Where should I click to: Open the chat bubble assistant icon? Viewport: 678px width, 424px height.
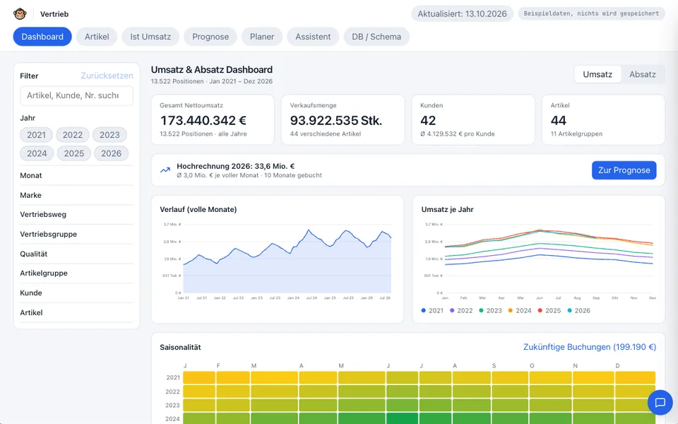[x=660, y=403]
